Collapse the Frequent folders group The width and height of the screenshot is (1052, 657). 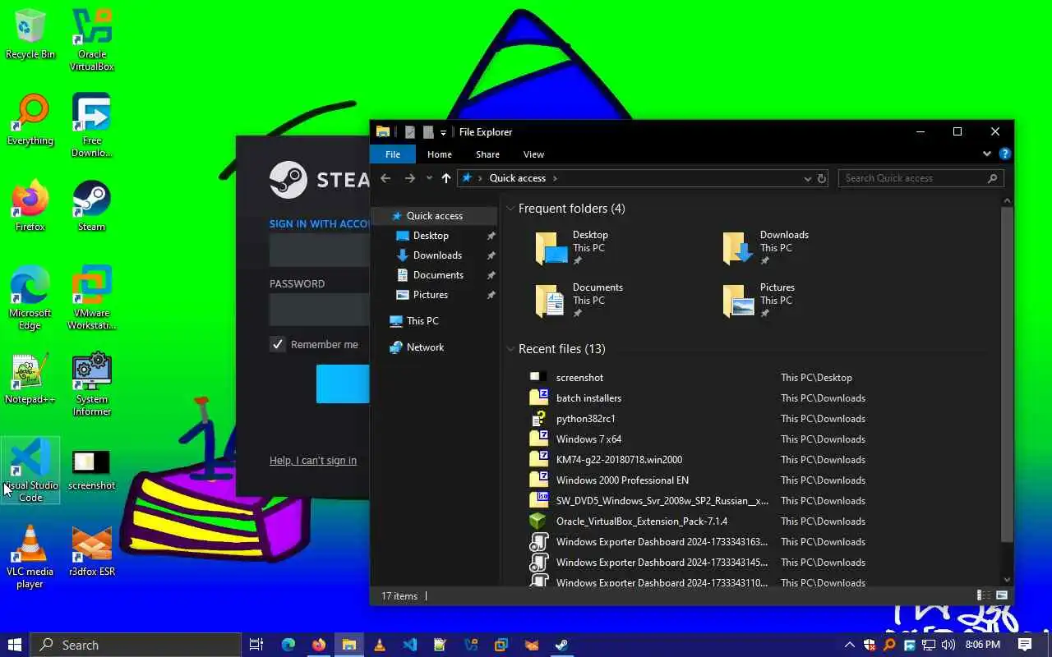(510, 209)
